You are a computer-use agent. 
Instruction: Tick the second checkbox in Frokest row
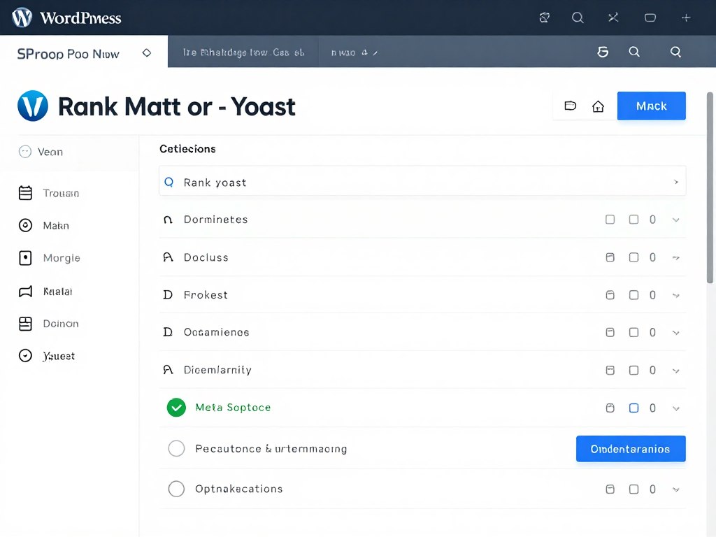(x=633, y=295)
